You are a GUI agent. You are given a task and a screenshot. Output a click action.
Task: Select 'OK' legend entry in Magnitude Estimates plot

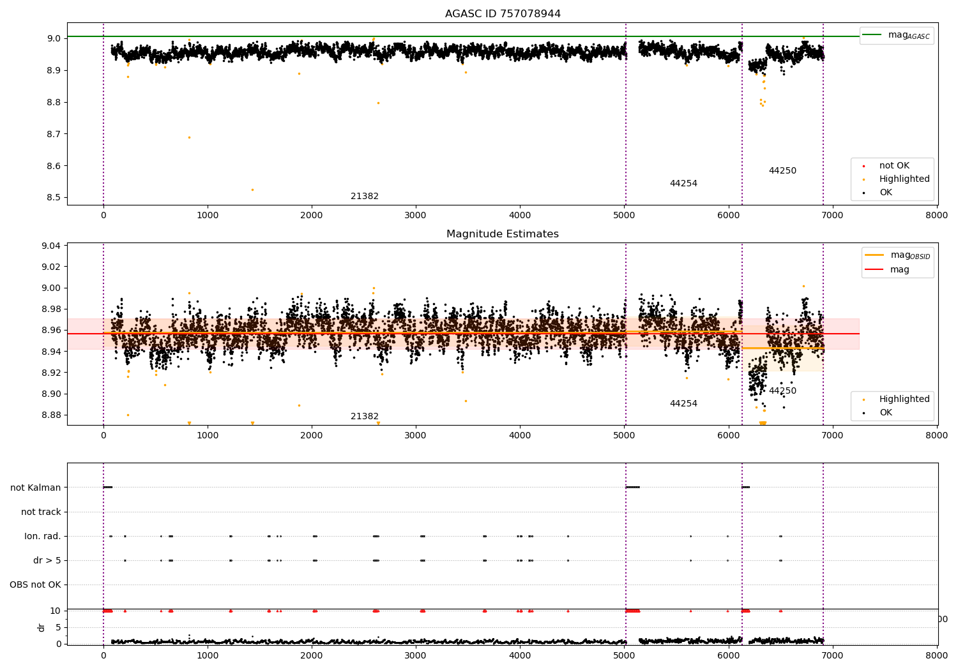click(x=886, y=413)
